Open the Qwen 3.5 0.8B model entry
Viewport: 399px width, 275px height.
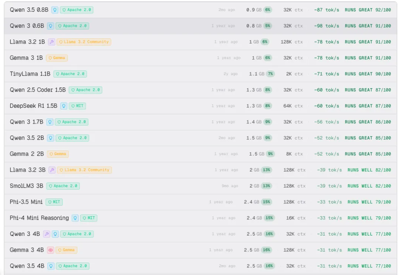point(29,10)
